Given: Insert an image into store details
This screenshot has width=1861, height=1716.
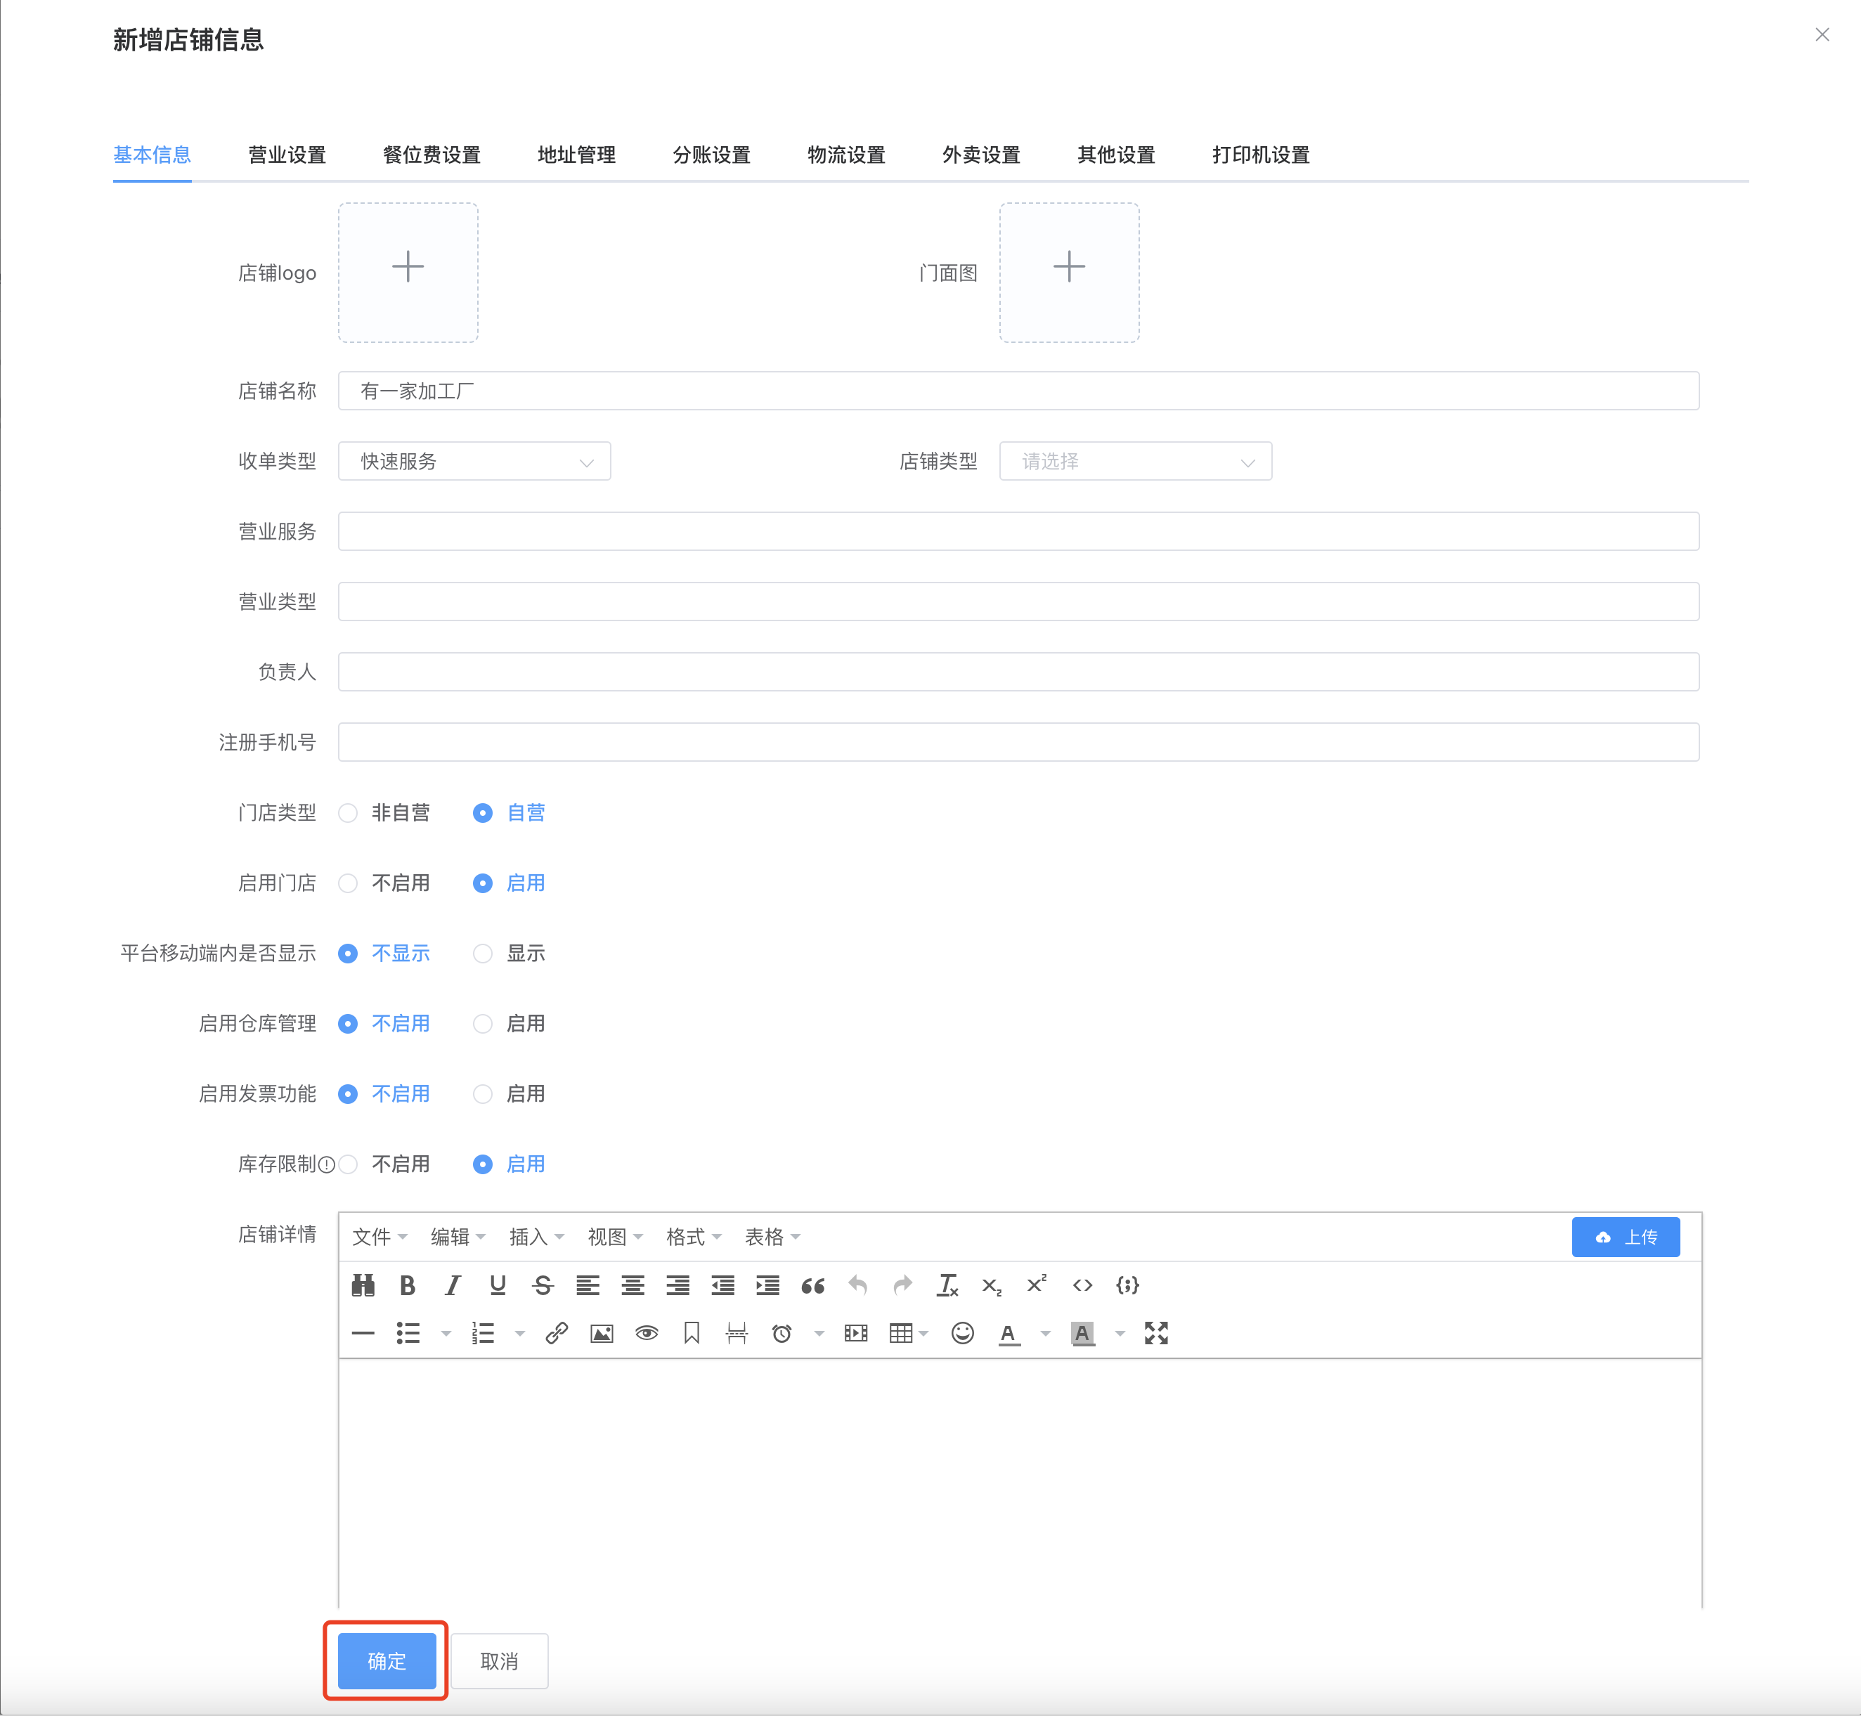Looking at the screenshot, I should click(x=601, y=1334).
